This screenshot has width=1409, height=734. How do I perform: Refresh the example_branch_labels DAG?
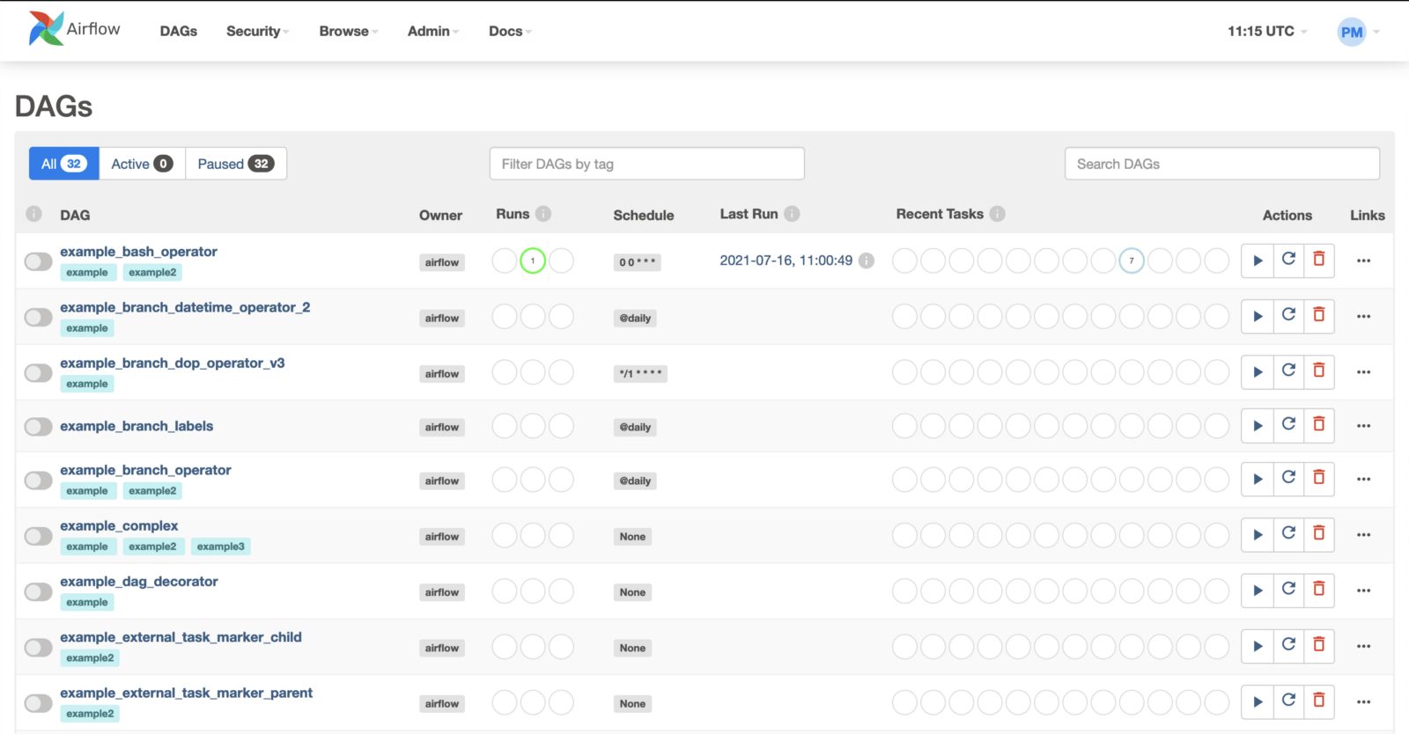pos(1288,425)
